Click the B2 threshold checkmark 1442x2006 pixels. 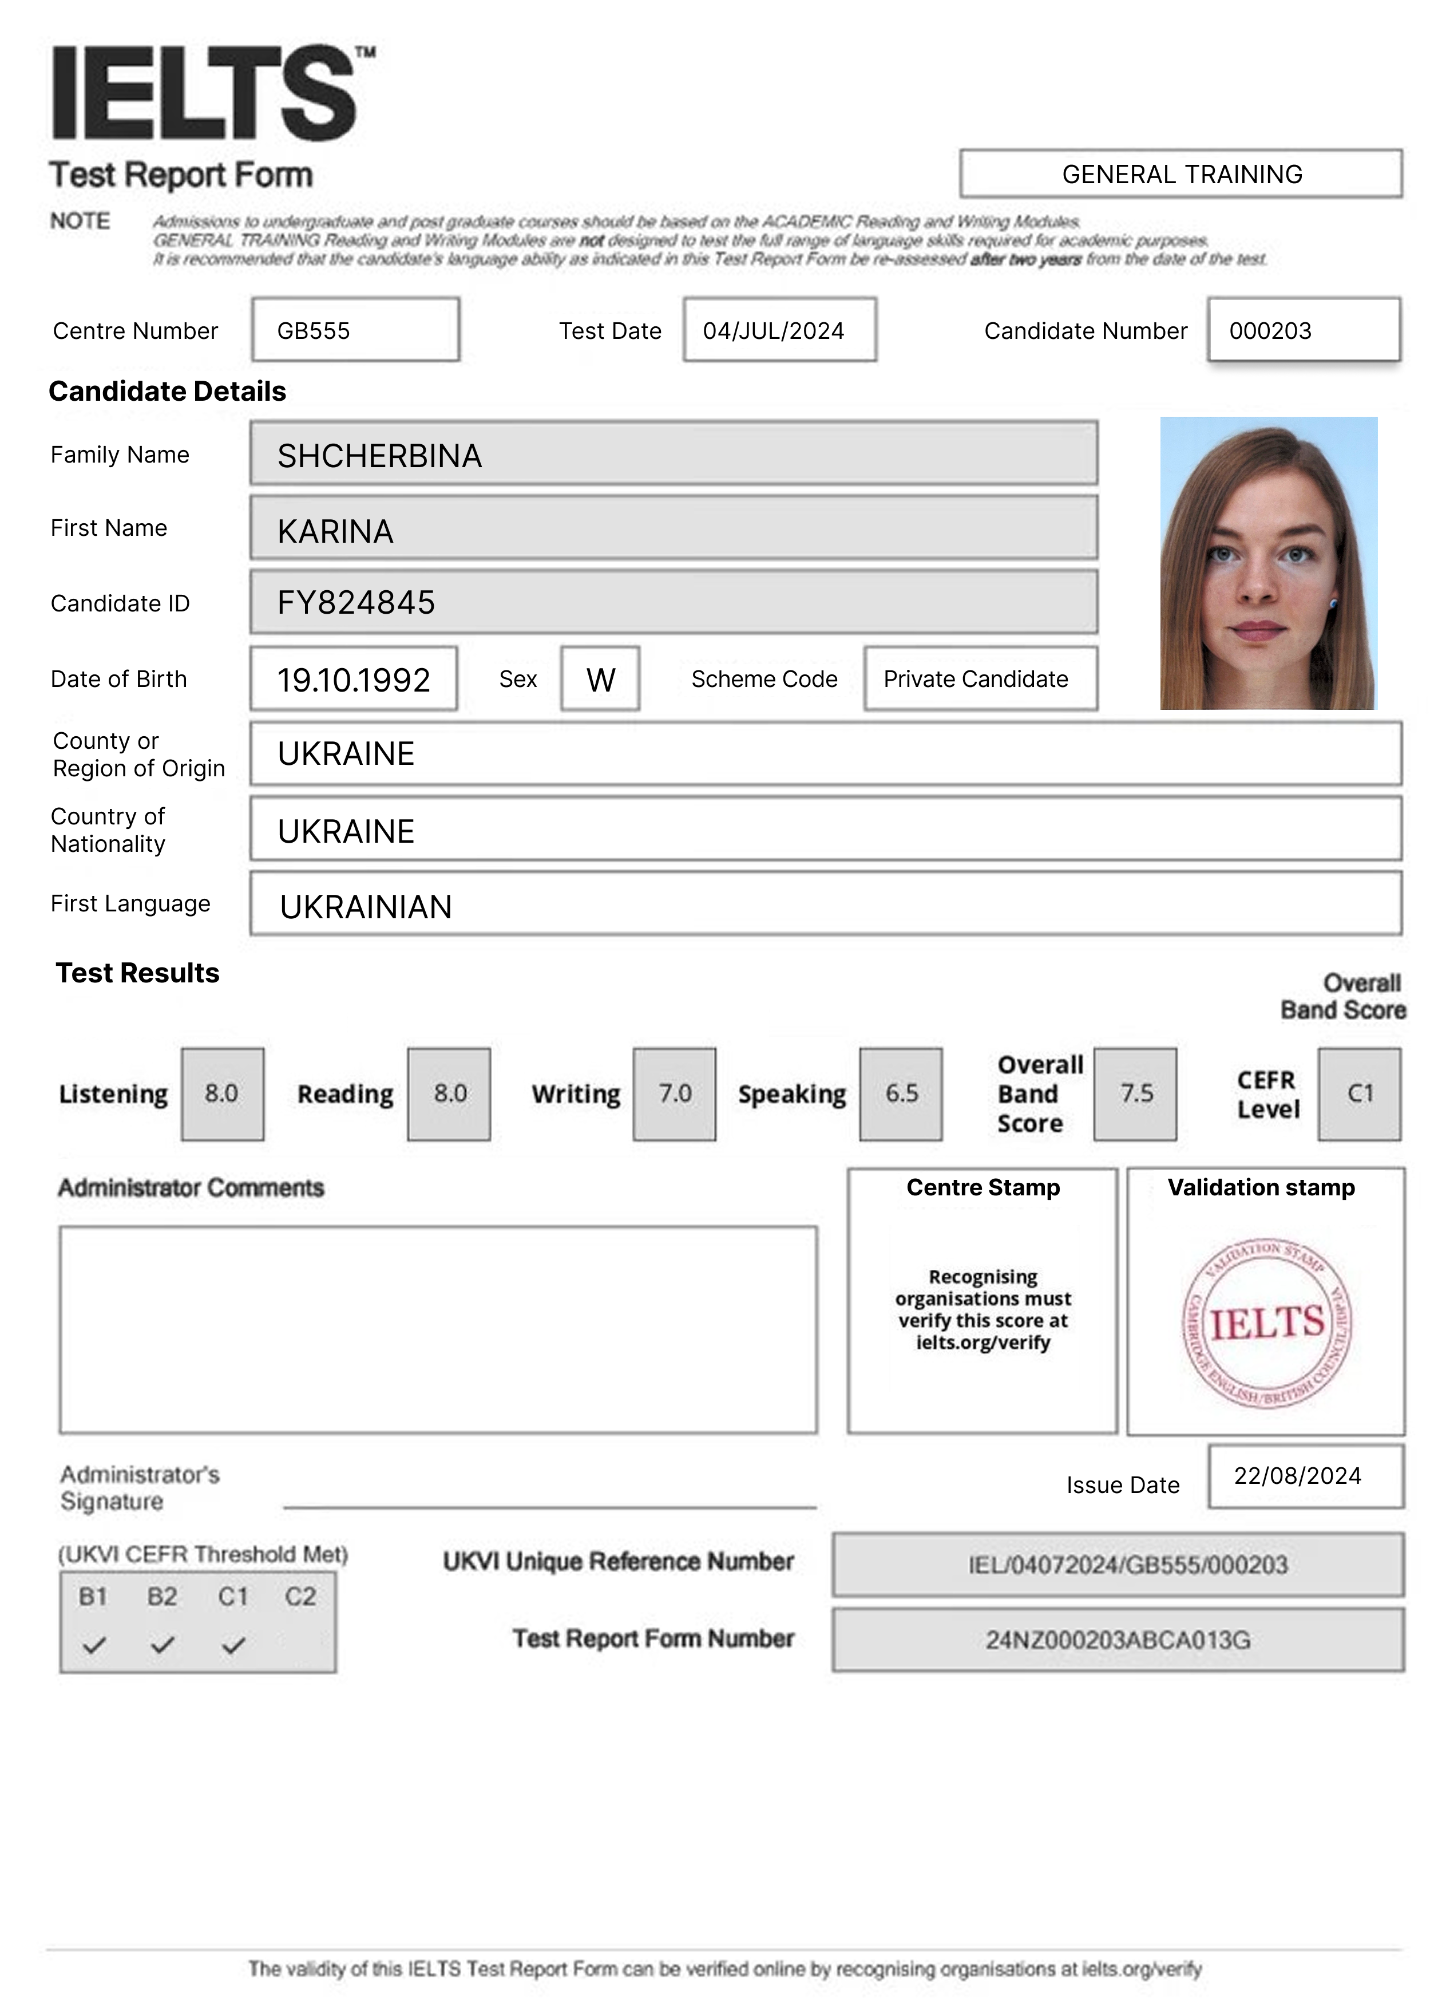(x=162, y=1645)
